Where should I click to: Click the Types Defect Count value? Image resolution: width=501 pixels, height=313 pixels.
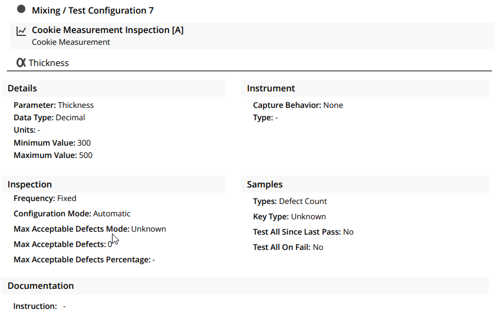point(302,201)
